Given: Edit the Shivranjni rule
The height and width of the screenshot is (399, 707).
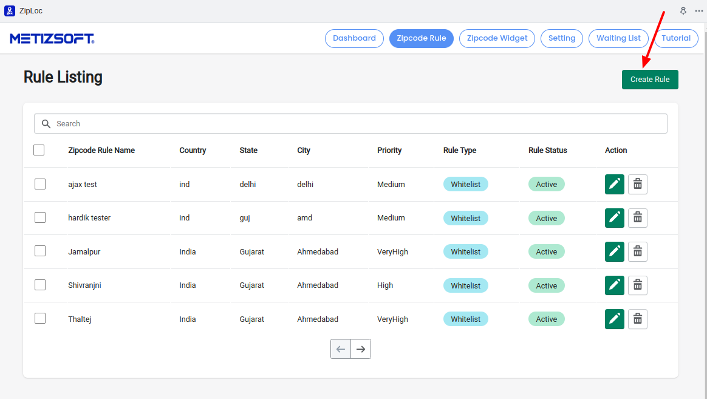Looking at the screenshot, I should [614, 285].
